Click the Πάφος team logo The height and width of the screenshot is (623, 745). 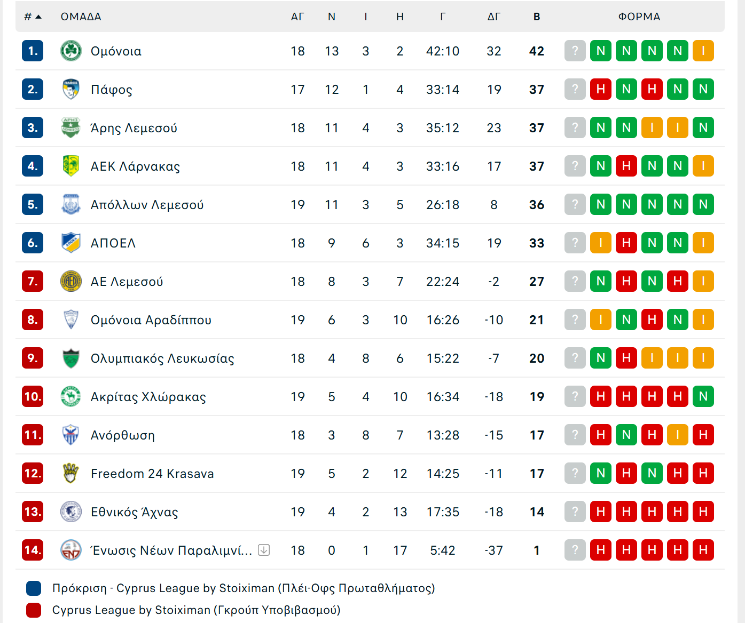pyautogui.click(x=70, y=89)
